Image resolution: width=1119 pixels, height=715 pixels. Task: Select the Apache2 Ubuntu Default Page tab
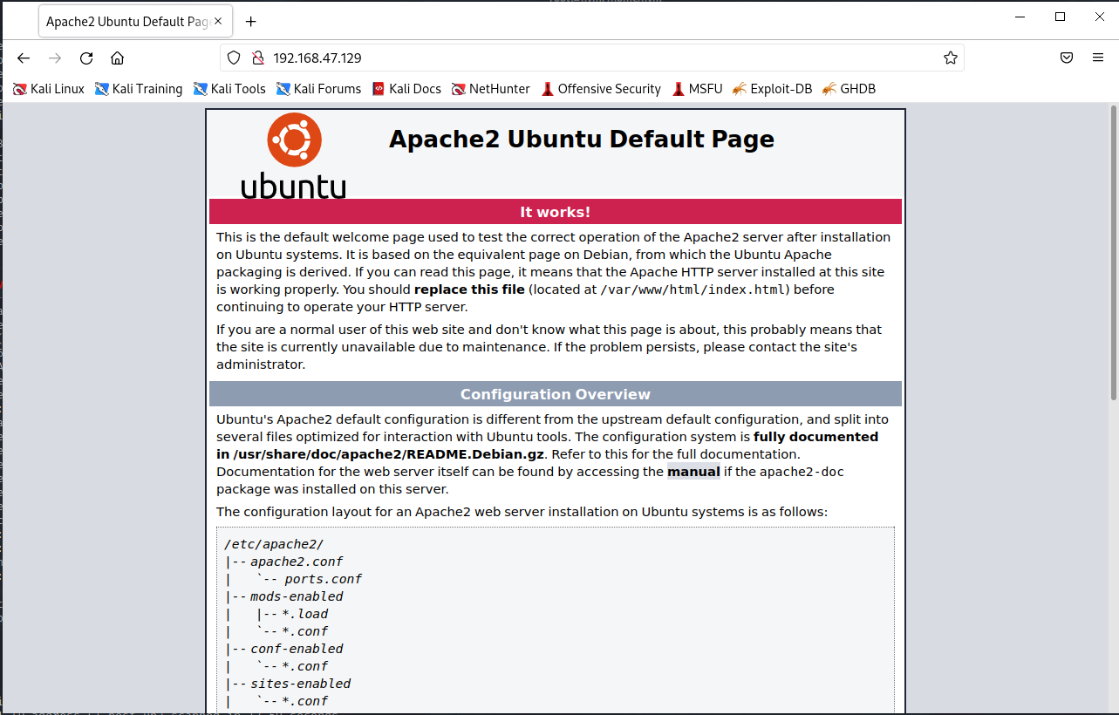tap(126, 21)
